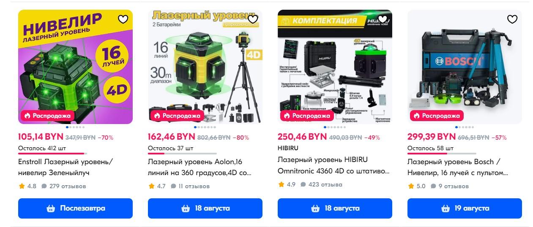
Task: Open the Bosch product thumbnail image
Action: [465, 67]
